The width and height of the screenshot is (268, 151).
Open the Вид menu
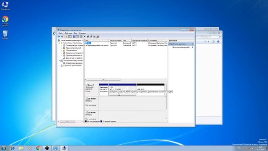[x=75, y=33]
